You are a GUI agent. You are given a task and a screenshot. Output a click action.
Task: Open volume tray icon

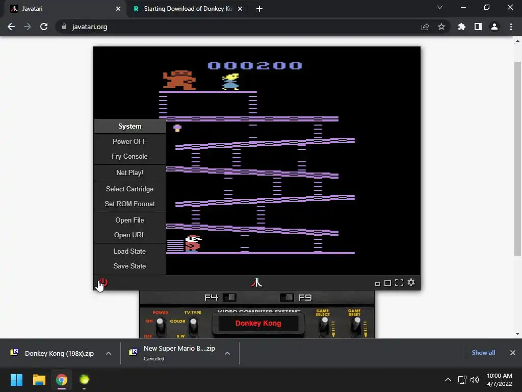(x=475, y=380)
